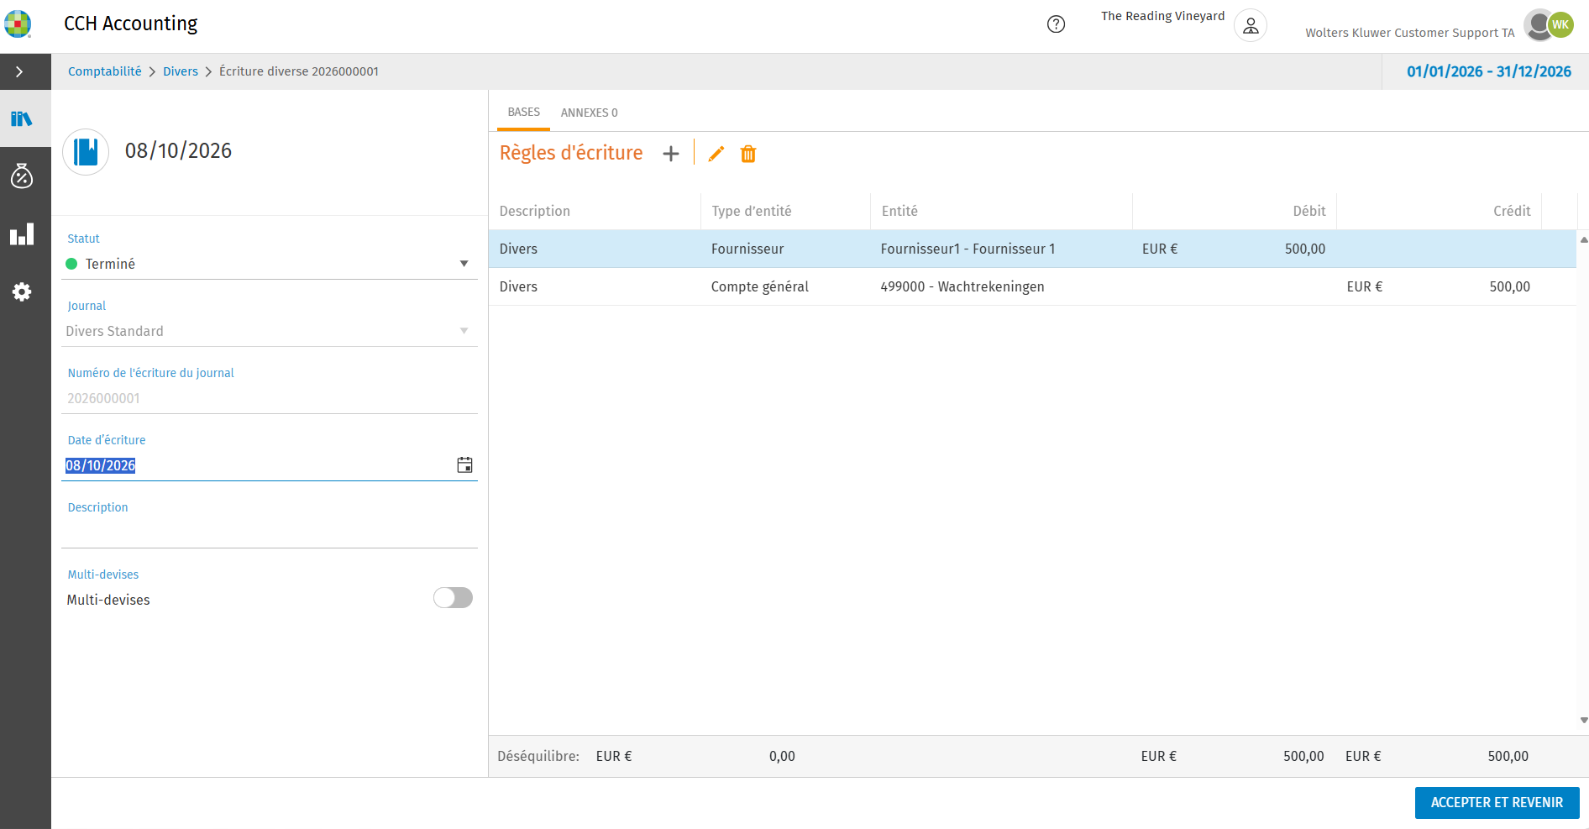
Task: Click The Reading Vineyard company name
Action: tap(1162, 16)
